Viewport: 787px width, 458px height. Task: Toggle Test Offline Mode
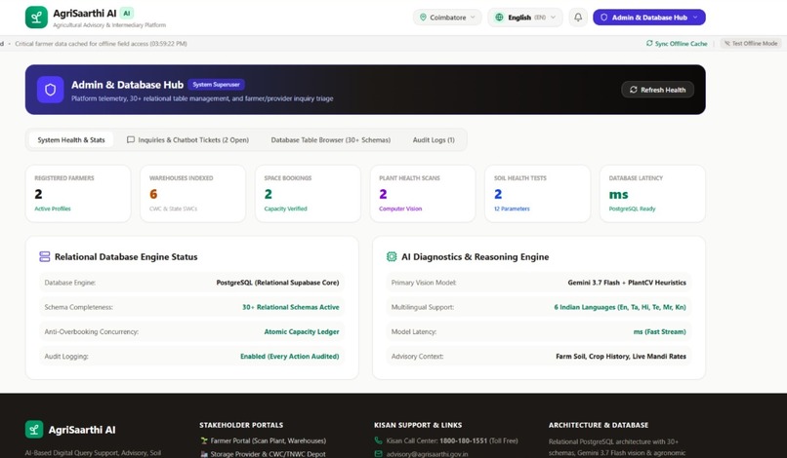click(751, 44)
